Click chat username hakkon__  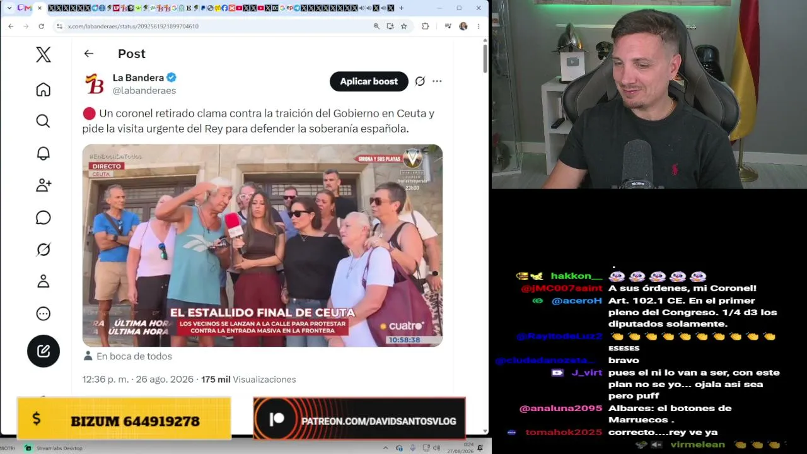576,276
